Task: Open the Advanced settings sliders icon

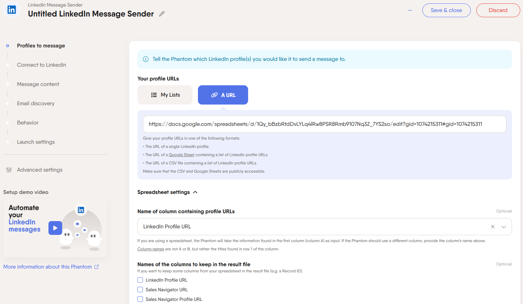Action: click(9, 170)
